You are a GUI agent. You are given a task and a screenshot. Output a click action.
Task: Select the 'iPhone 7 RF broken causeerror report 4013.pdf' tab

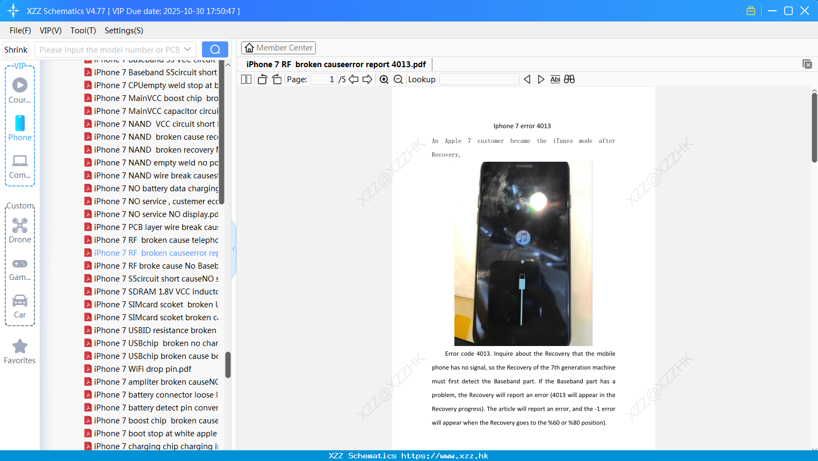click(336, 64)
